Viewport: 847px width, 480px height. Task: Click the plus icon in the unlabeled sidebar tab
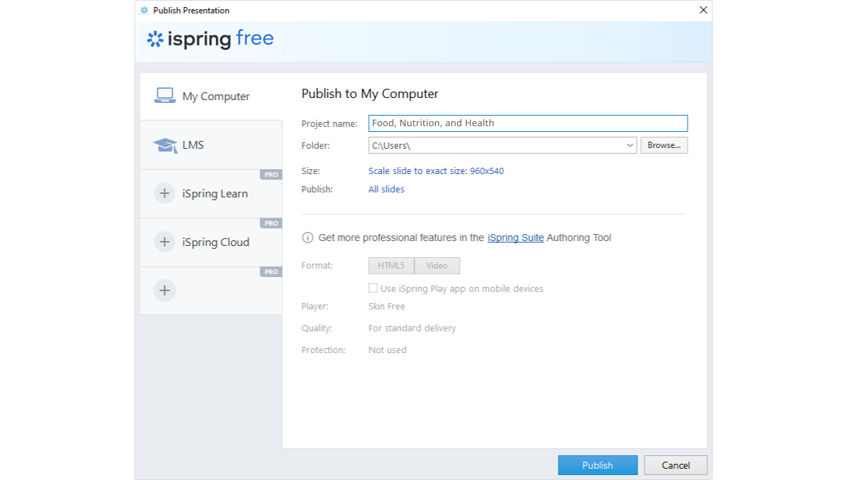[164, 290]
